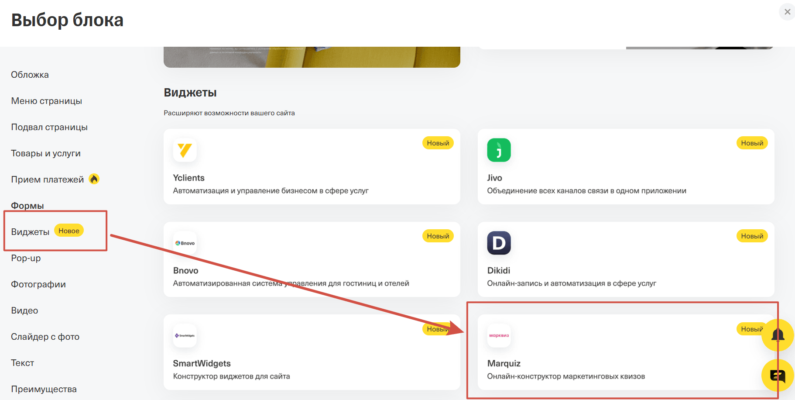The width and height of the screenshot is (795, 400).
Task: Click the Yclients yellow logo icon
Action: [x=185, y=150]
